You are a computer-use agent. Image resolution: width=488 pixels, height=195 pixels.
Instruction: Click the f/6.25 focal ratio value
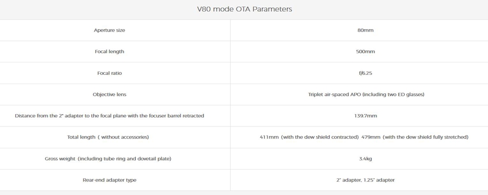tap(366, 73)
